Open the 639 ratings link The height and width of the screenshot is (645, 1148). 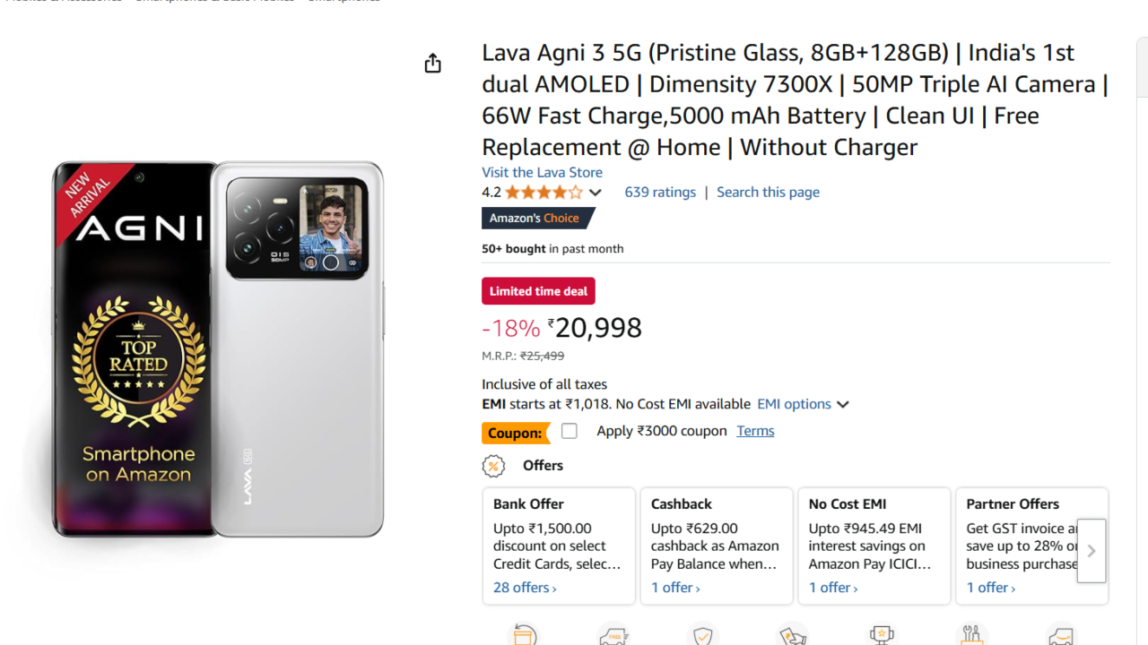pyautogui.click(x=660, y=192)
